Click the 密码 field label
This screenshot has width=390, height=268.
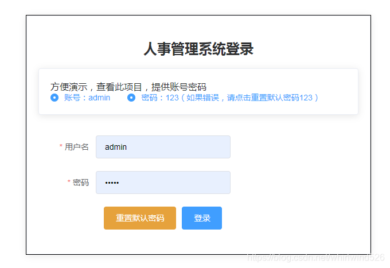tap(81, 182)
